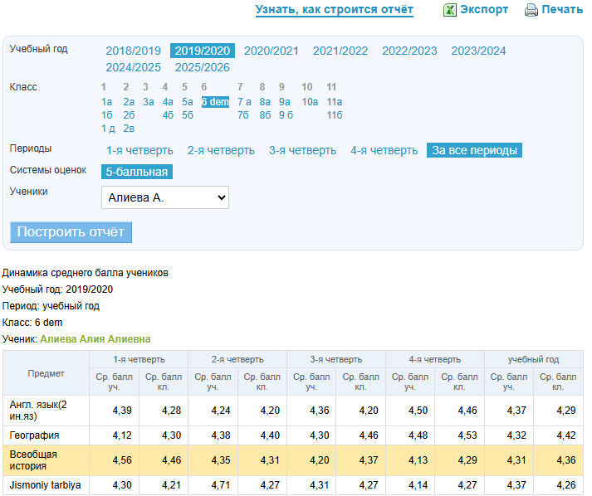Viewport: 592px width, 496px height.
Task: Select school year 2021/2022
Action: point(340,51)
